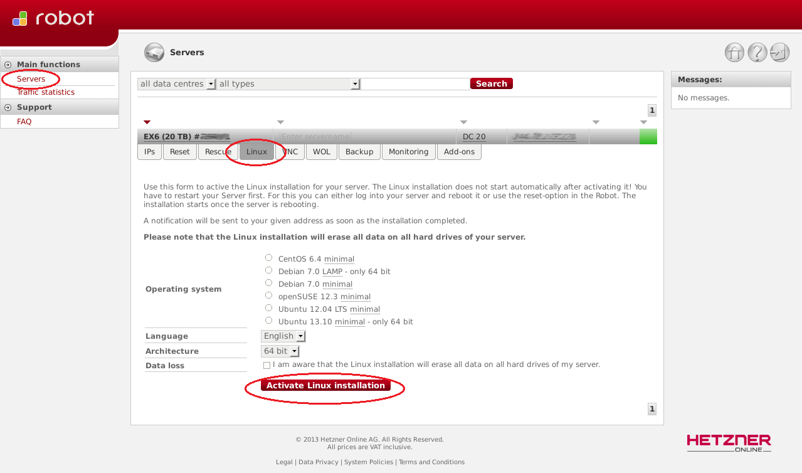Click the Messages panel header

731,80
